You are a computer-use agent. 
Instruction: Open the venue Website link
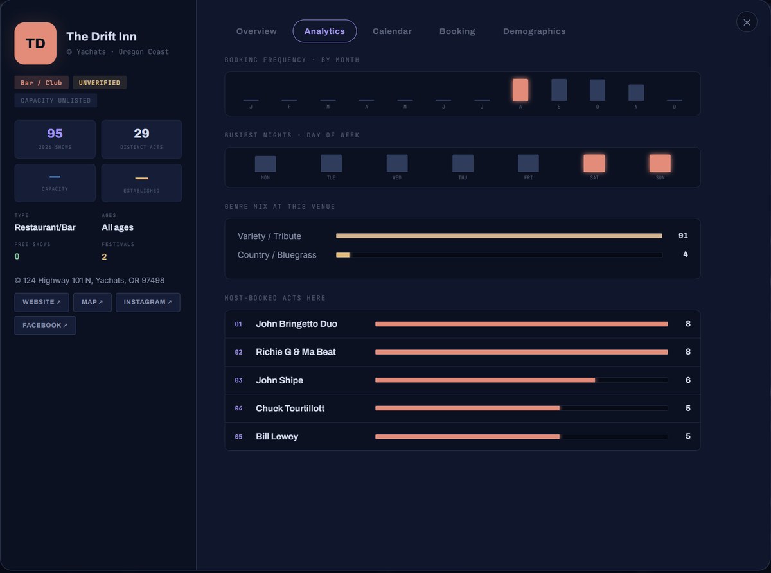point(42,302)
